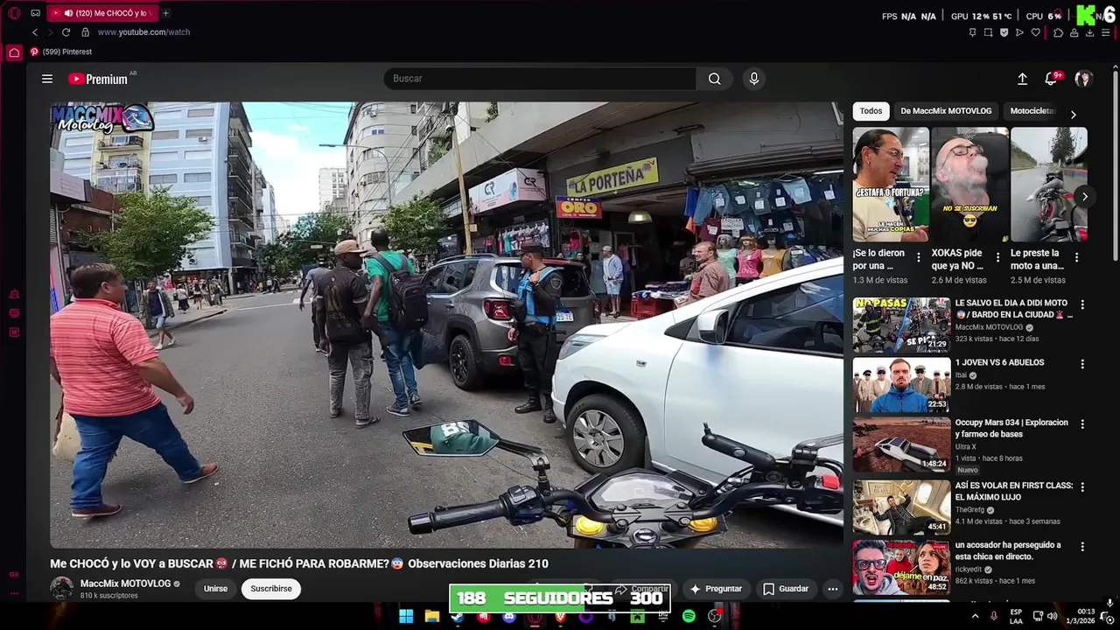Screen dimensions: 1120x630
Task: Add page to bookmarks heart
Action: point(1035,32)
